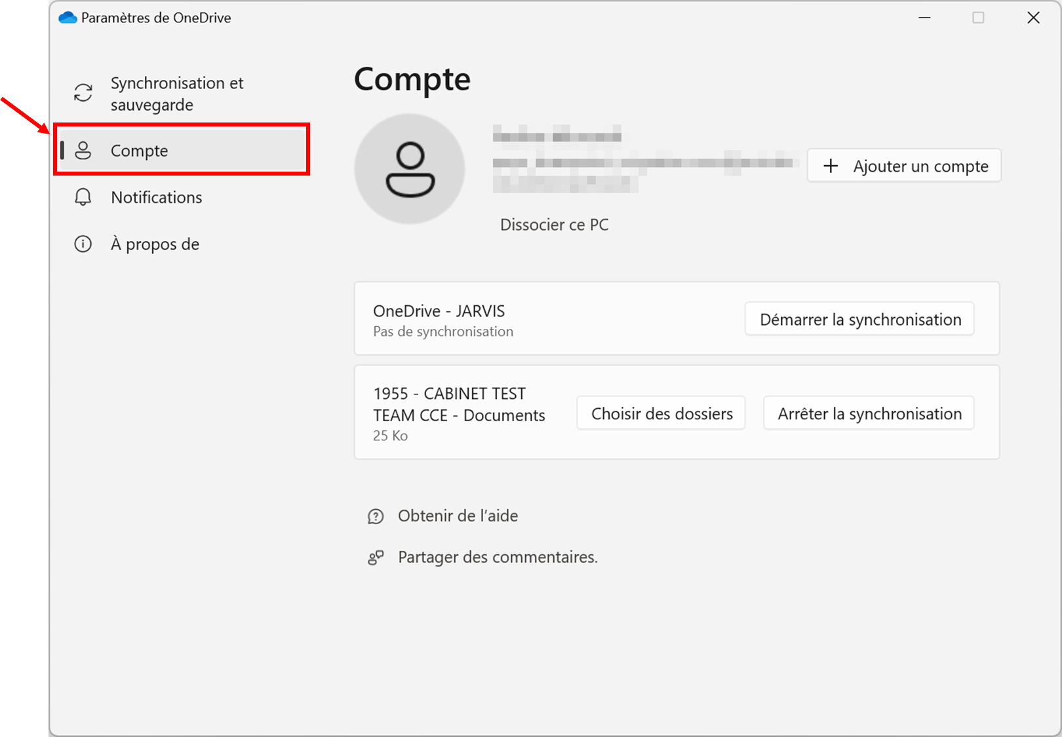Click the OneDrive cloud icon in title bar
This screenshot has width=1062, height=737.
[x=68, y=18]
